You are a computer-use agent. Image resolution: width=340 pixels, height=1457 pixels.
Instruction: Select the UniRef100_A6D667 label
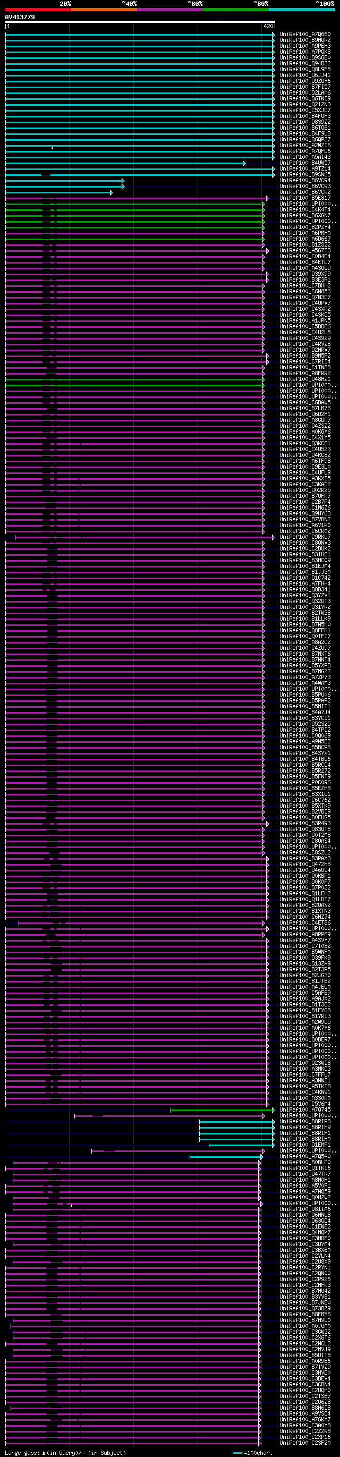tap(305, 239)
